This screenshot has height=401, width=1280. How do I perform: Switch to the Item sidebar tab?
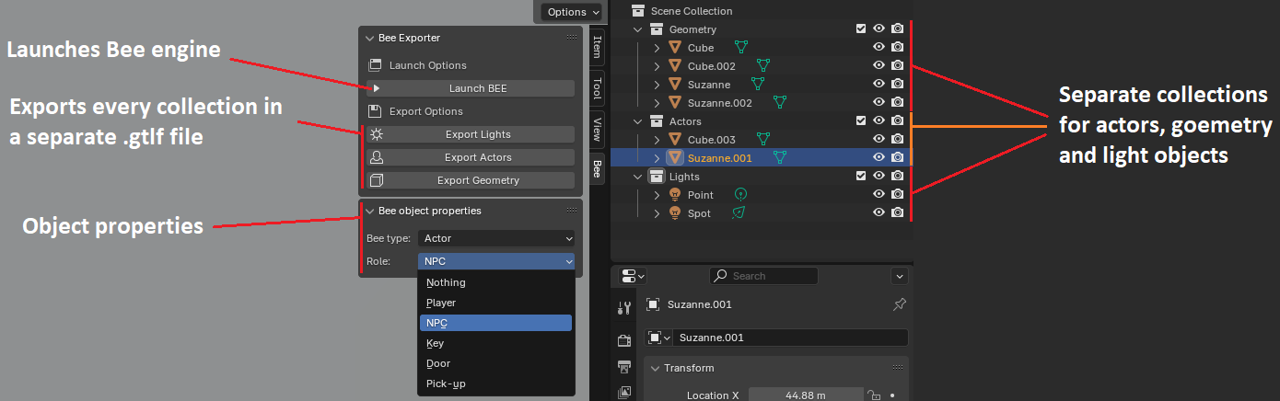coord(597,46)
